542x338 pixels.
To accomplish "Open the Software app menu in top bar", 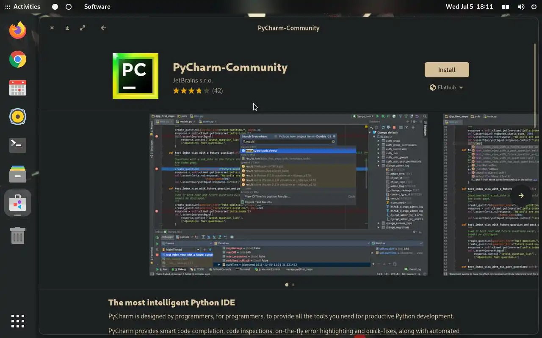I will 97,7.
